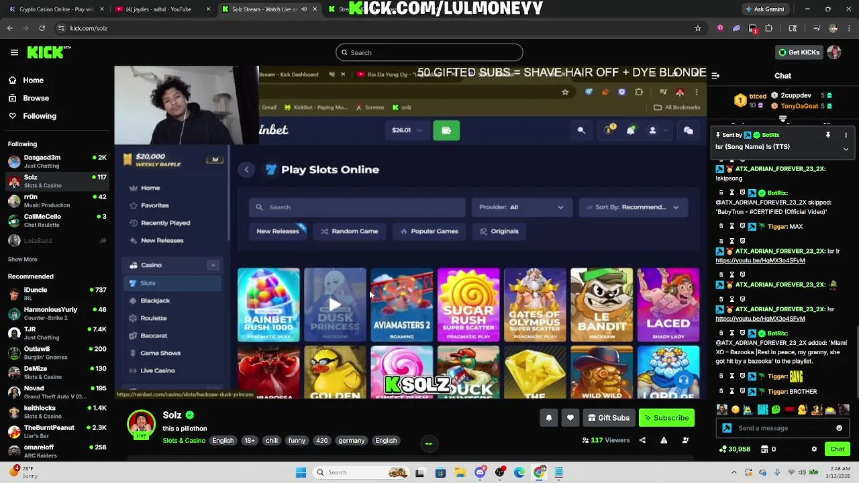The height and width of the screenshot is (483, 859).
Task: Bookmark this page star icon
Action: click(698, 28)
